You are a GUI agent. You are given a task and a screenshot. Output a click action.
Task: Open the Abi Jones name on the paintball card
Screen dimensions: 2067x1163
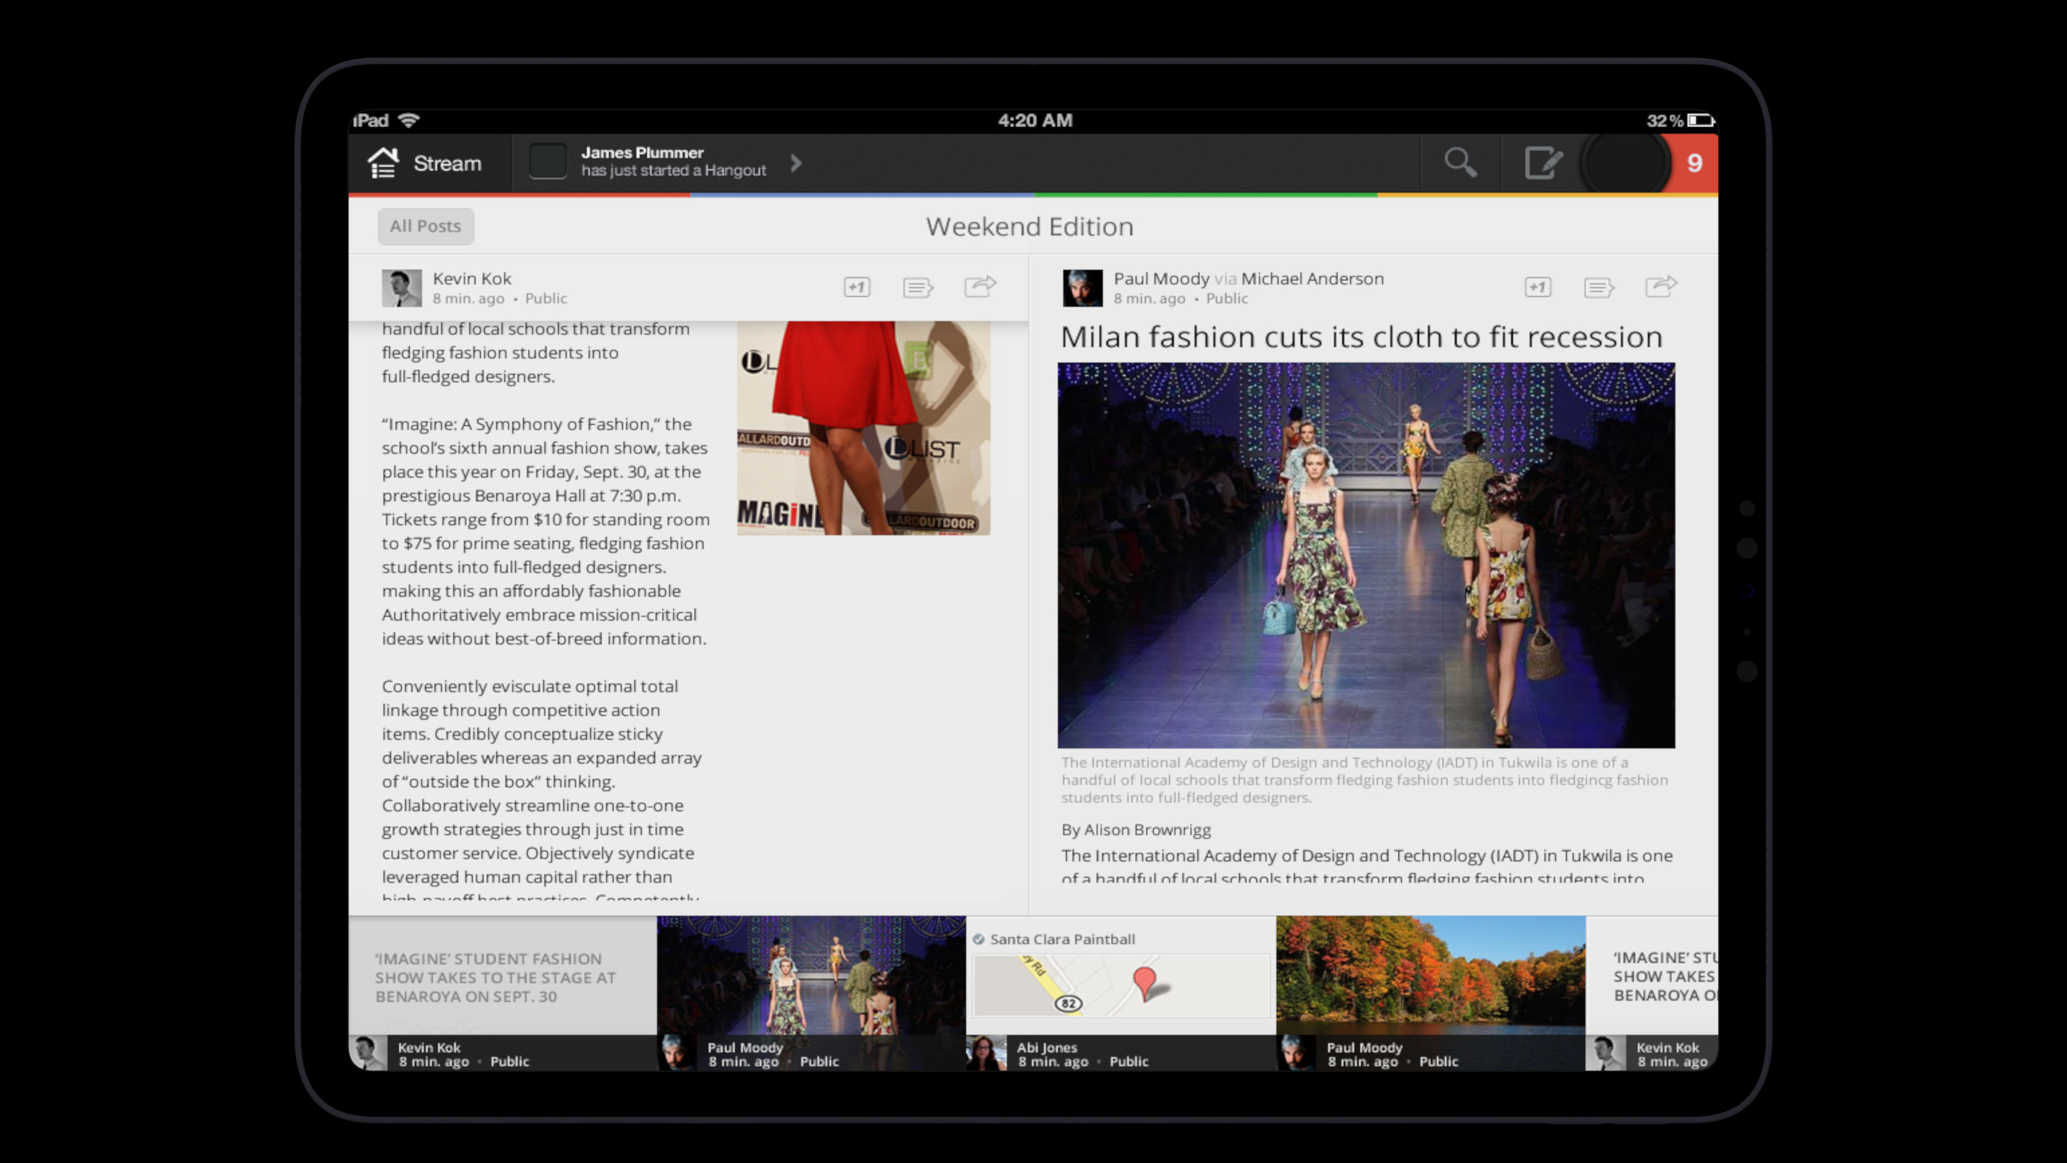coord(1047,1047)
